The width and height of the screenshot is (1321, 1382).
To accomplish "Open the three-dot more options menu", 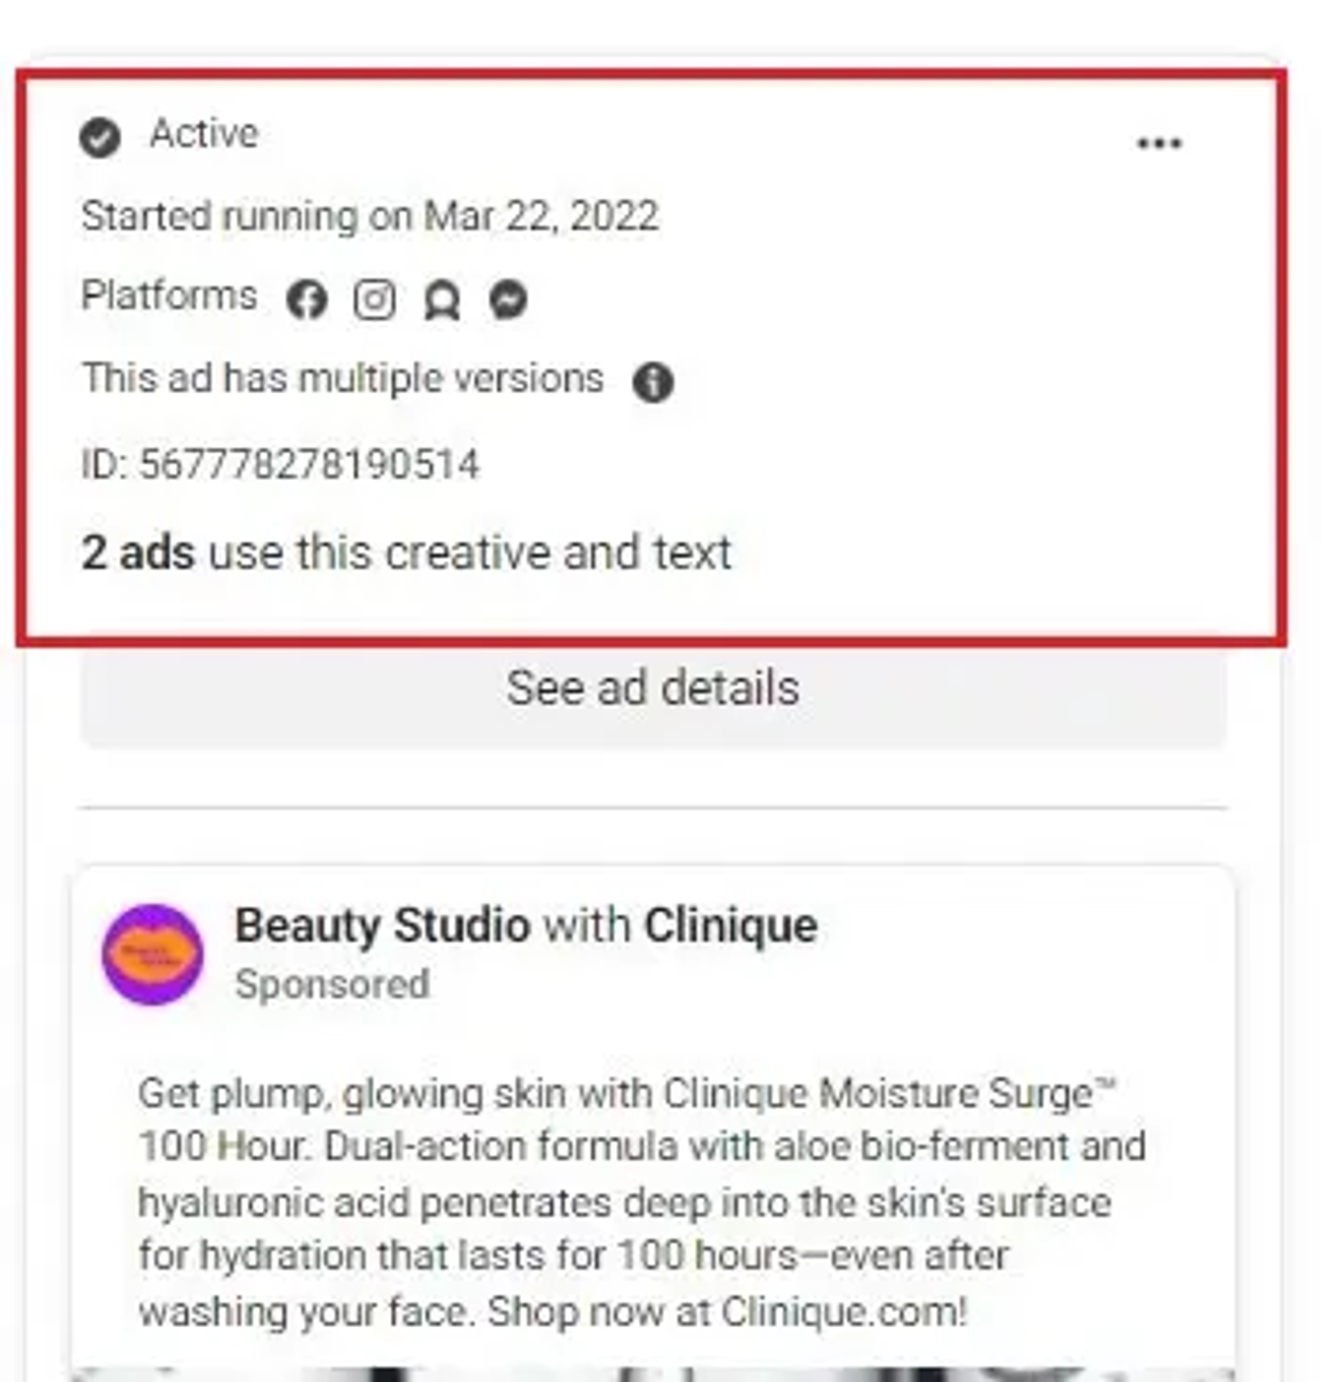I will click(x=1159, y=144).
